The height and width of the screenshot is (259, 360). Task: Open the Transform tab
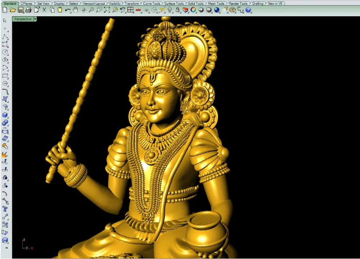(x=132, y=4)
